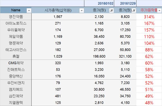162x106 pixels.
Task: Select the 16,050 closing price cell
Action: click(x=99, y=76)
